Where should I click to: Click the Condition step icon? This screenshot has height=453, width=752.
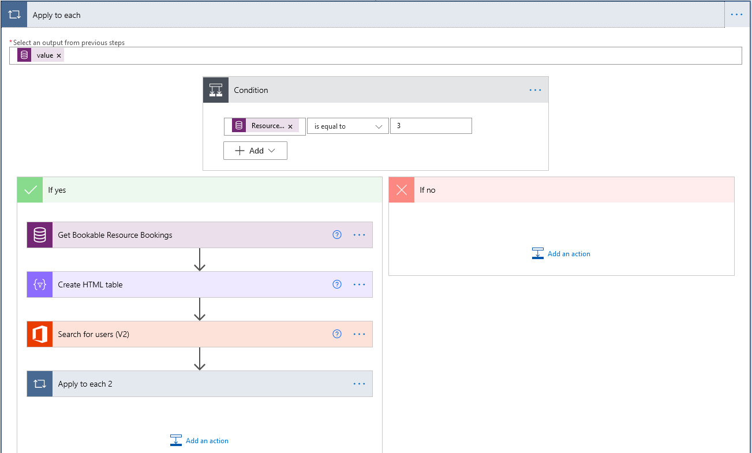tap(216, 90)
